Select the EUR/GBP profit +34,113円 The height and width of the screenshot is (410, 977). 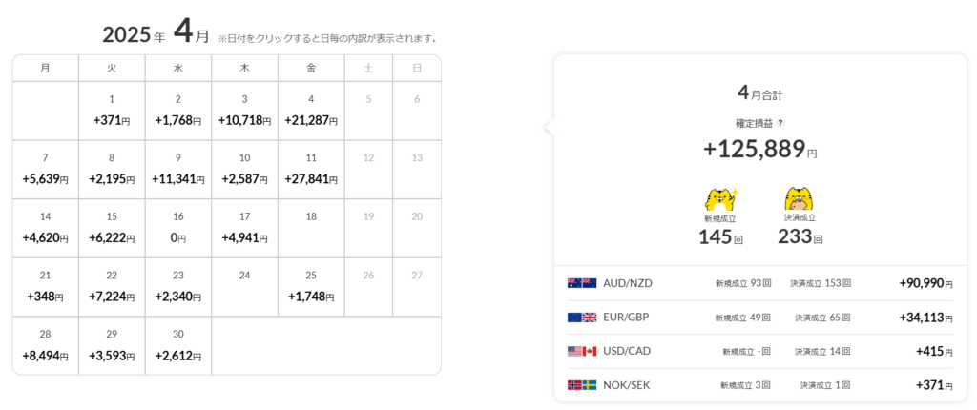(925, 318)
